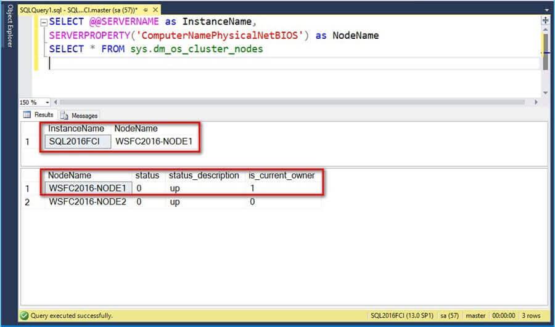Switch to the Results tab
This screenshot has width=555, height=327.
click(x=38, y=115)
